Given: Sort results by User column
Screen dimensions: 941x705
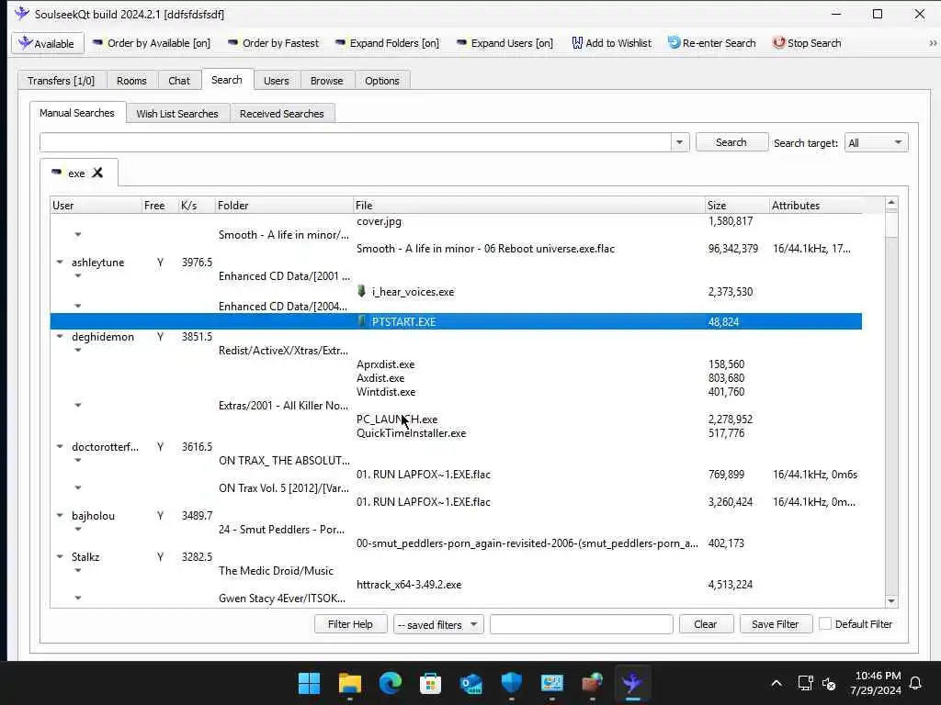Looking at the screenshot, I should (96, 205).
